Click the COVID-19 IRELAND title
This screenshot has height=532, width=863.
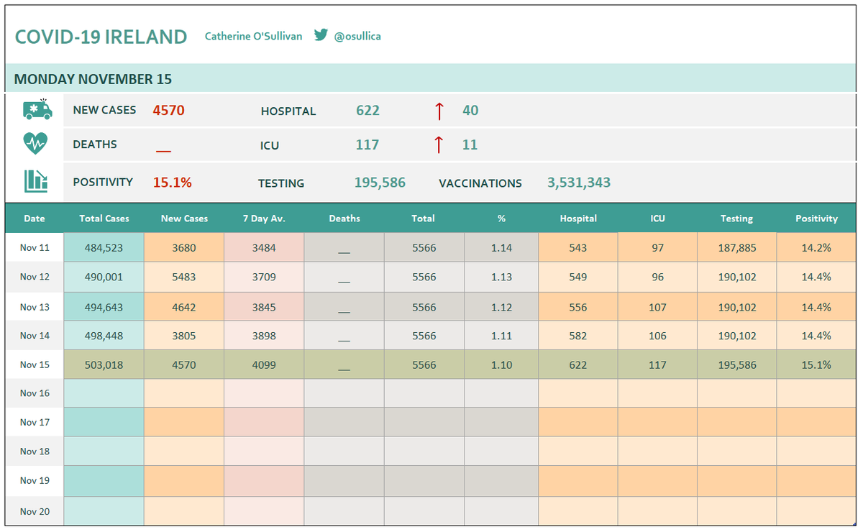[x=101, y=37]
